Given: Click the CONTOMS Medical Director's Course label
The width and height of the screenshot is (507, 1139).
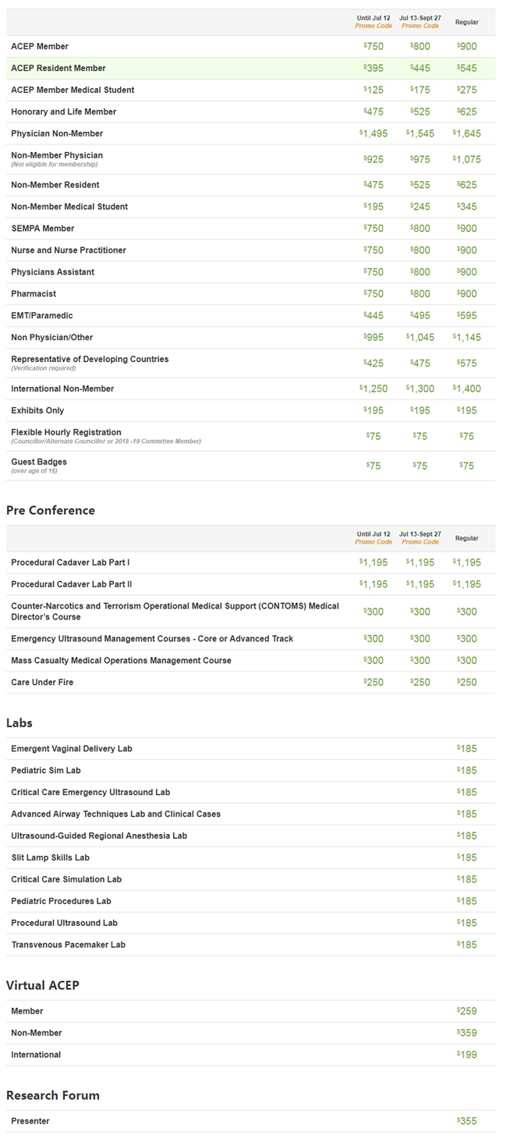Looking at the screenshot, I should point(175,612).
